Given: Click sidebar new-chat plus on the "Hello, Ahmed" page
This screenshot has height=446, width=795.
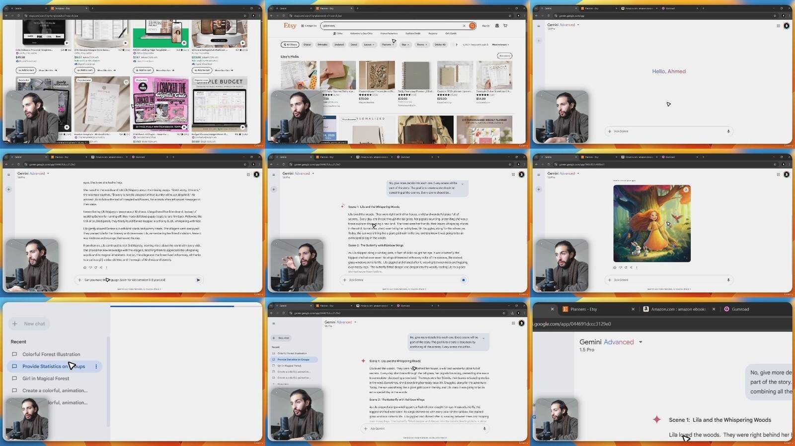Looking at the screenshot, I should (539, 41).
